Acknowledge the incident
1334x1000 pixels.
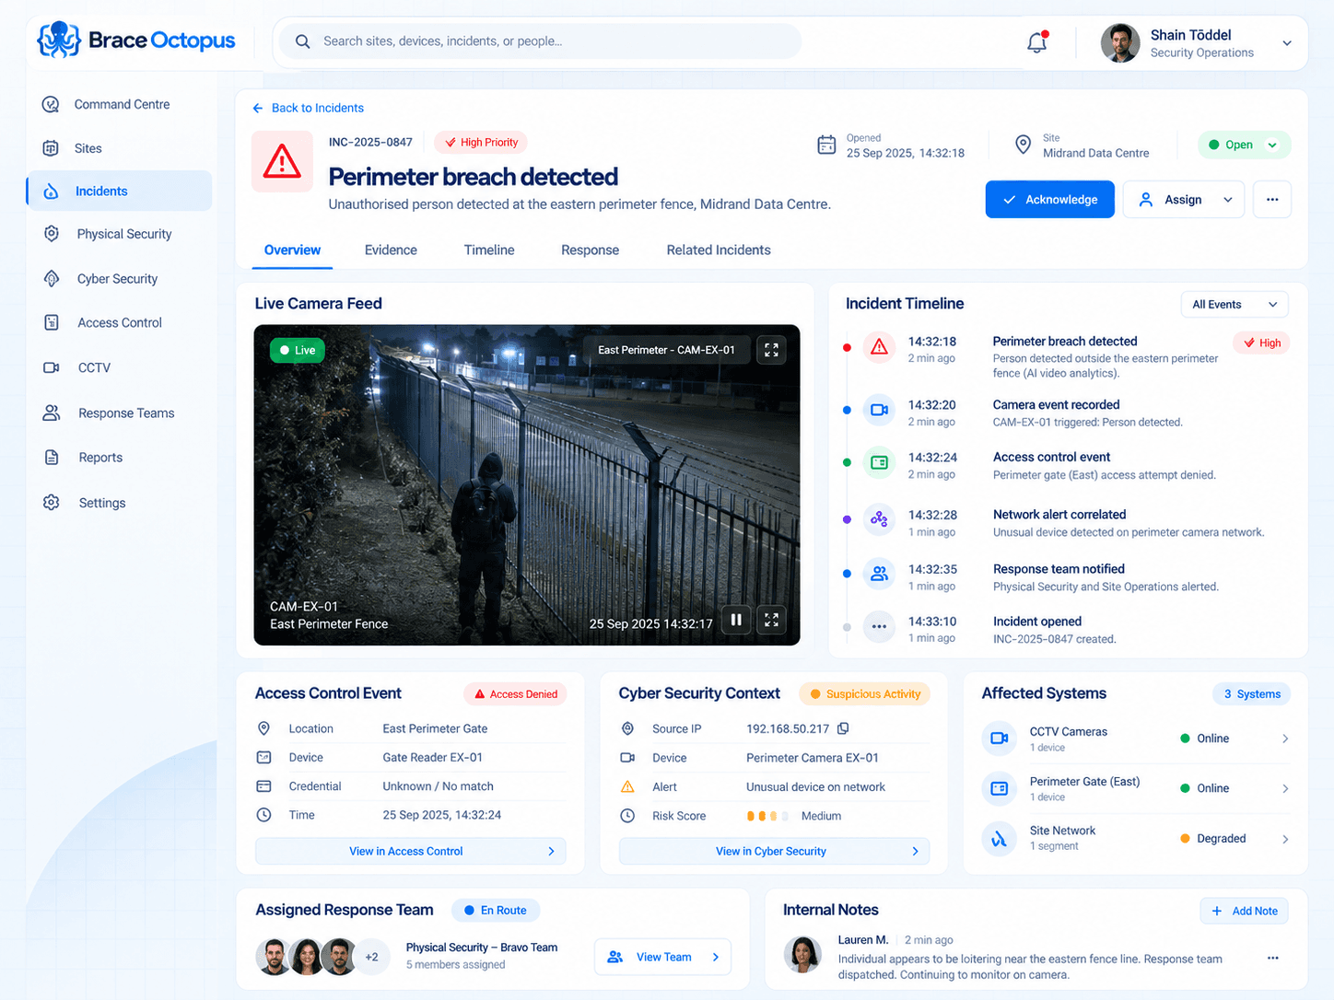pos(1049,200)
